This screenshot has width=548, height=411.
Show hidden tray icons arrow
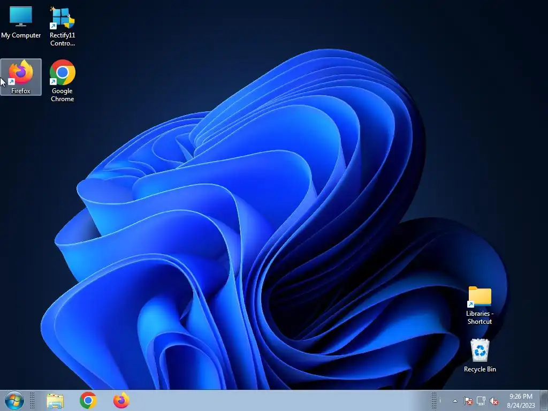pyautogui.click(x=455, y=401)
